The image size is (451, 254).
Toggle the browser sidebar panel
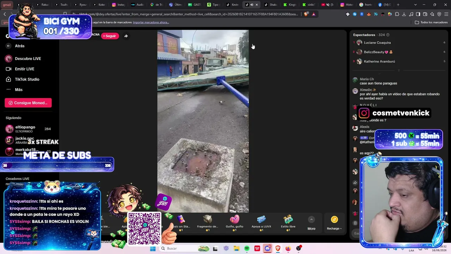pyautogui.click(x=418, y=14)
